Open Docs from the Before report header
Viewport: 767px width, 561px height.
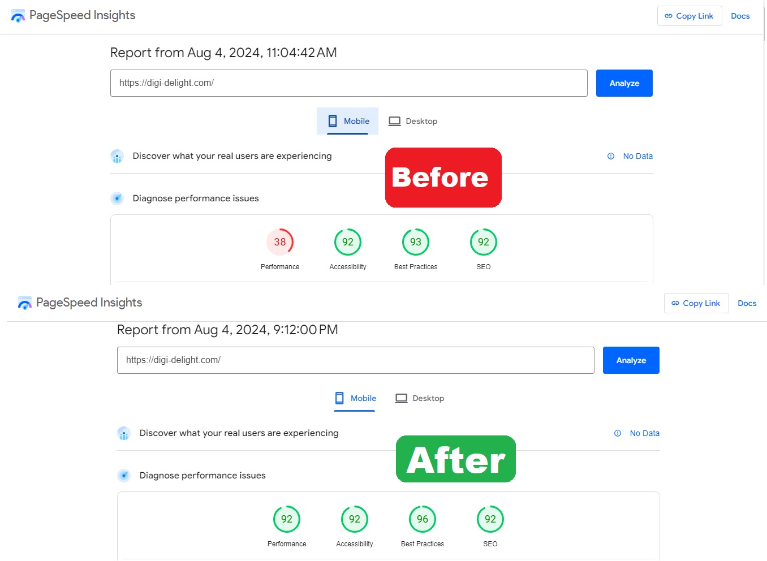click(740, 16)
